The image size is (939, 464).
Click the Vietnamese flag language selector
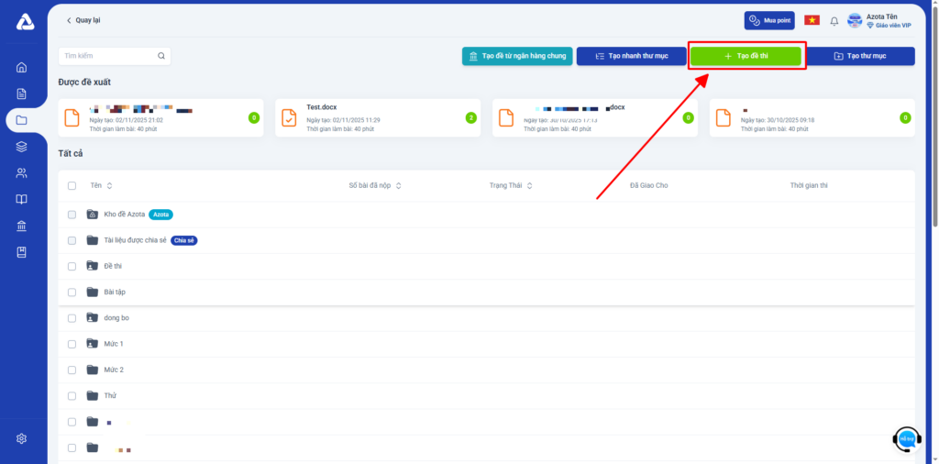pyautogui.click(x=812, y=20)
